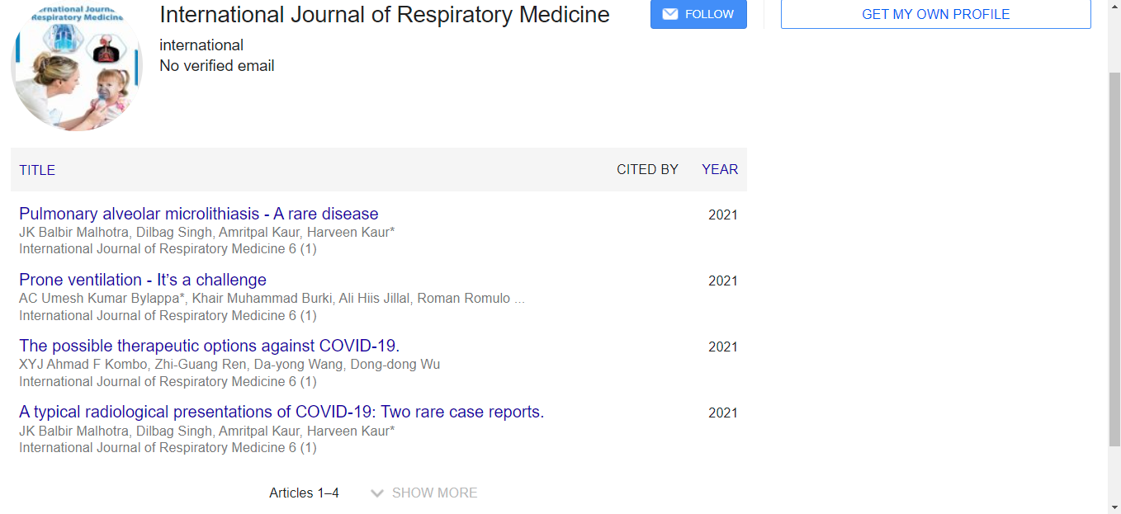Click the international affiliation text under the name
The height and width of the screenshot is (514, 1121).
pyautogui.click(x=201, y=45)
